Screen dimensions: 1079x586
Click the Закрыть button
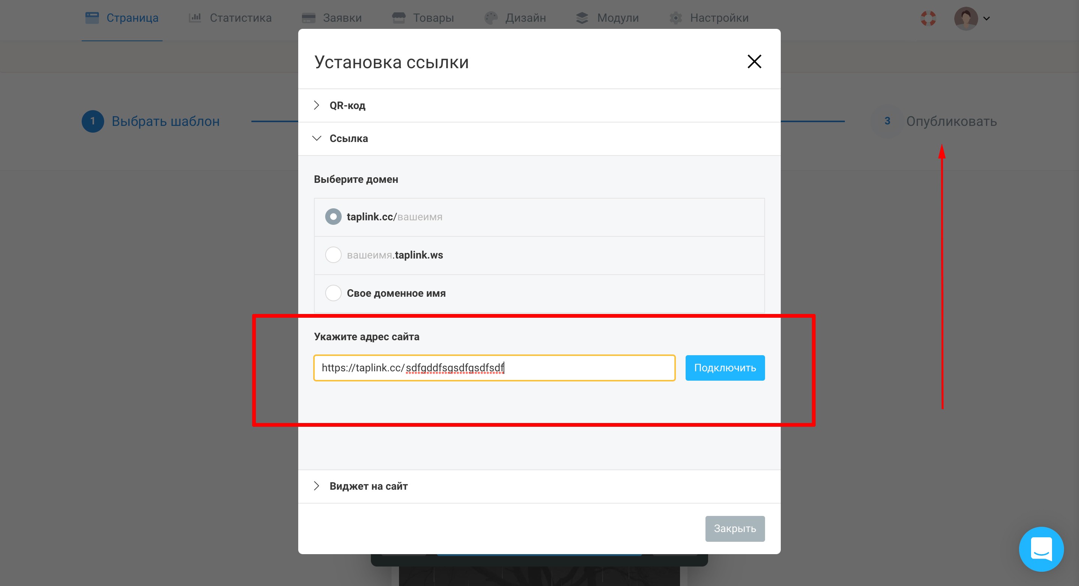tap(735, 529)
